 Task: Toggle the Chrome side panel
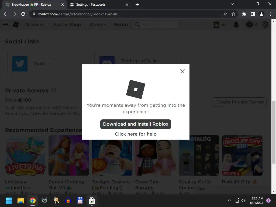click(x=253, y=14)
